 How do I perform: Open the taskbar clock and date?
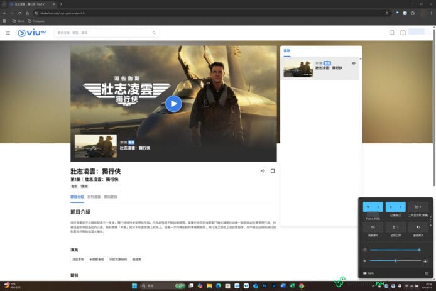click(427, 286)
